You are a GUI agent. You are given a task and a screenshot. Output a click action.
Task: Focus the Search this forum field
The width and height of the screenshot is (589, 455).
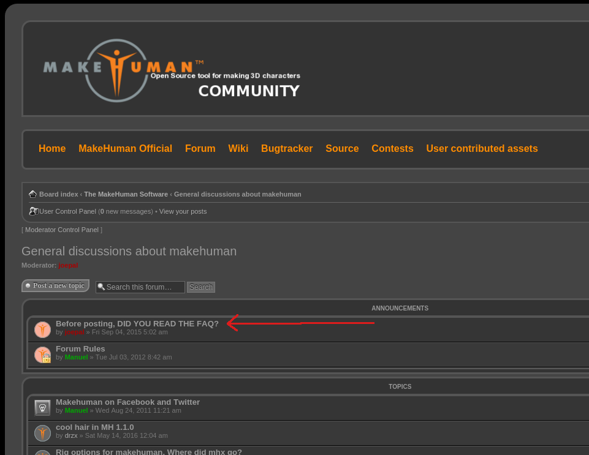coord(140,287)
